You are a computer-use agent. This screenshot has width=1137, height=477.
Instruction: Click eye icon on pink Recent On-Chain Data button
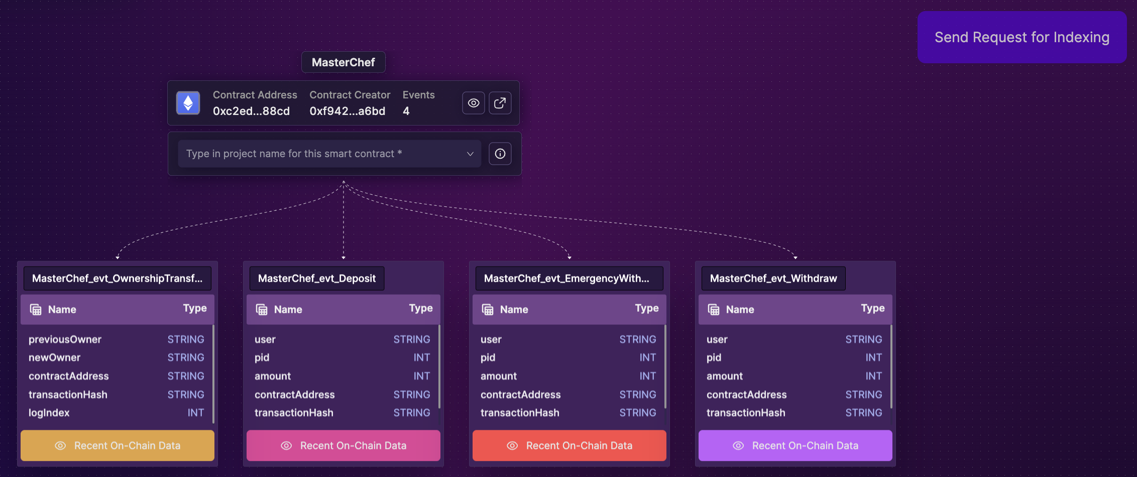[286, 446]
